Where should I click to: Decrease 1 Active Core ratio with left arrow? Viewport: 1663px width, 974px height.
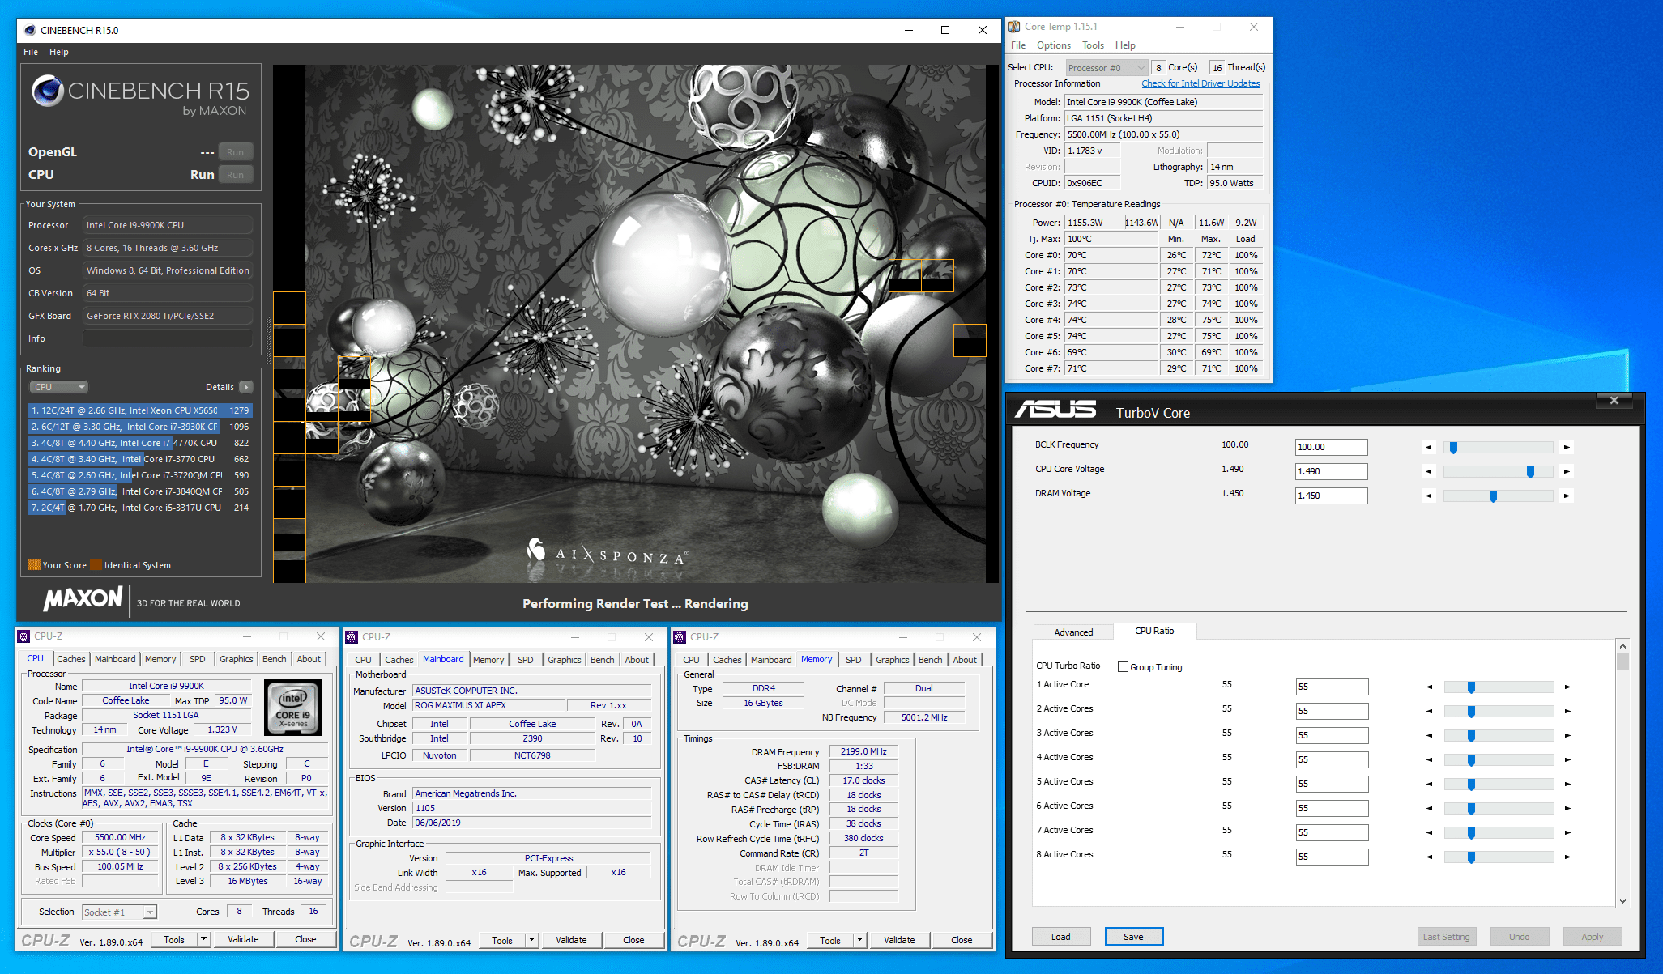tap(1430, 687)
